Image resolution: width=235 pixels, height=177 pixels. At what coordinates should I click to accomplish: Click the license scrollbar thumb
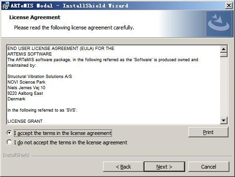coord(224,55)
